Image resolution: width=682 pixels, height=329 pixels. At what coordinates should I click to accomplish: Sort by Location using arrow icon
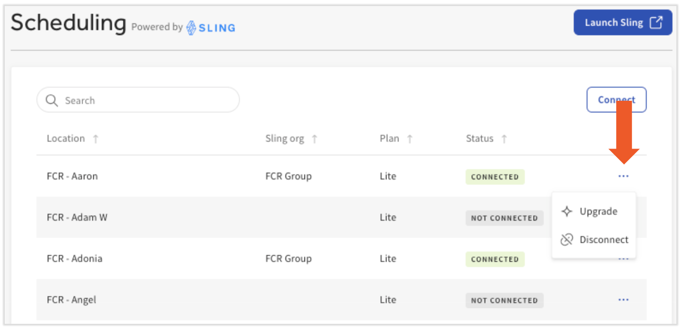96,139
